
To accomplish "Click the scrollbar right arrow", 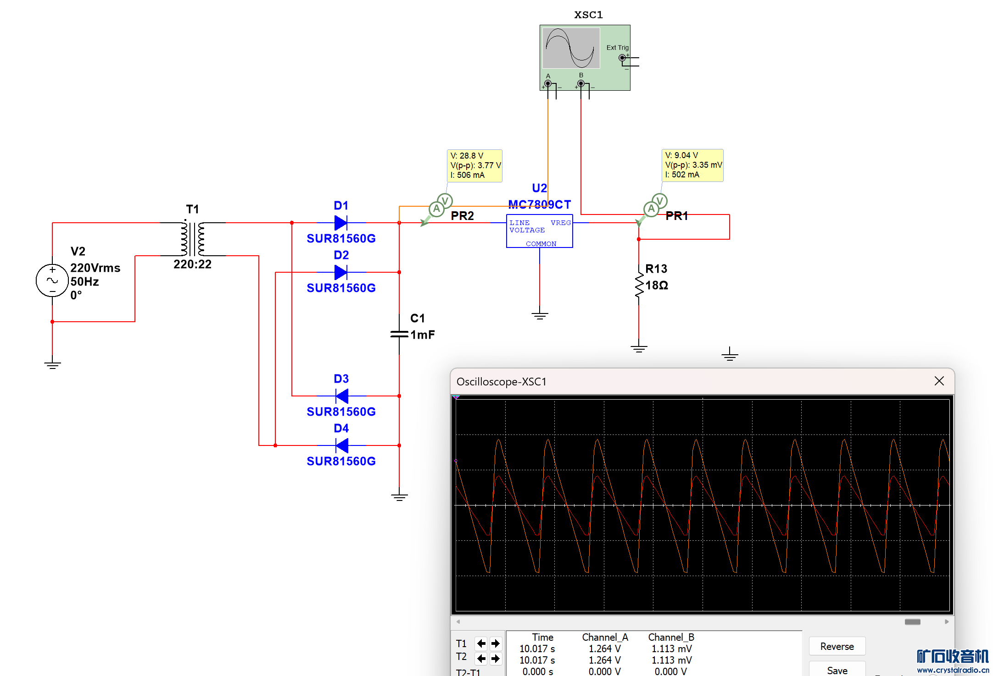I will (947, 622).
